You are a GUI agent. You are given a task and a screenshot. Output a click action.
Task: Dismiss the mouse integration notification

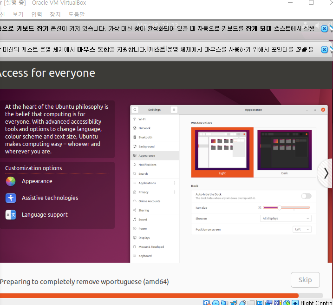point(324,50)
